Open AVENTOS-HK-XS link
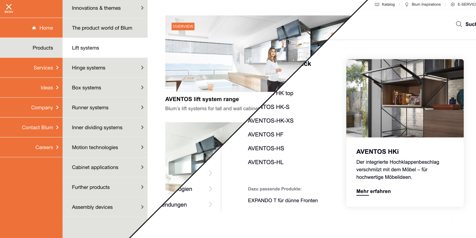The height and width of the screenshot is (238, 476). 271,121
